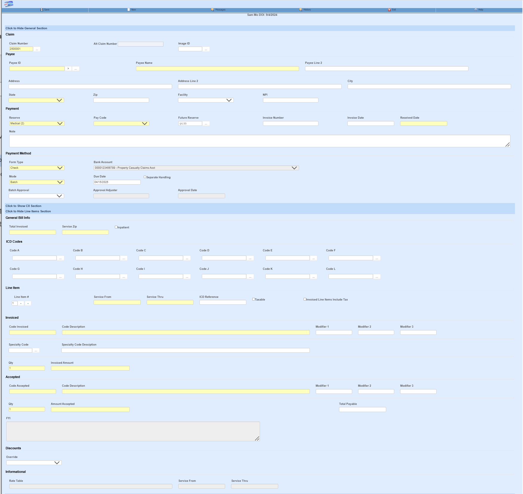This screenshot has width=523, height=494.
Task: Open the Reserve dropdown showing Medical (2)
Action: 37,123
